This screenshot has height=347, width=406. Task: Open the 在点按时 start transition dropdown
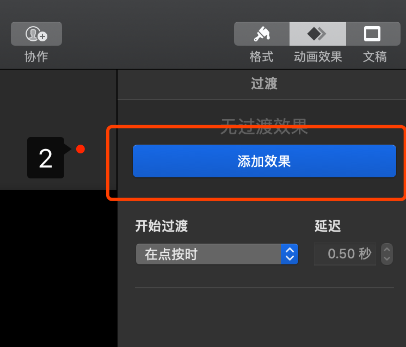click(217, 254)
